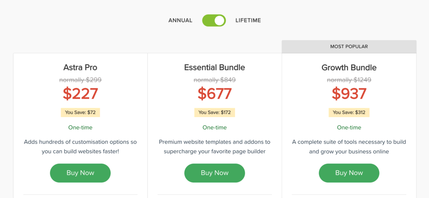Viewport: 429px width, 198px height.
Task: Click the $937 Growth Bundle price
Action: 349,94
